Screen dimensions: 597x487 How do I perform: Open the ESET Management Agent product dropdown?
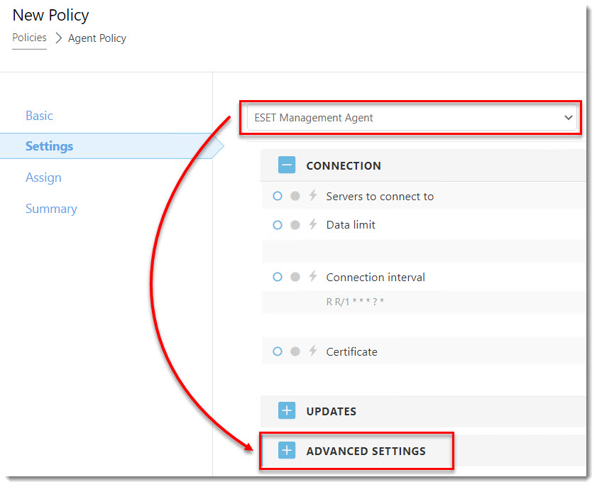click(x=411, y=118)
